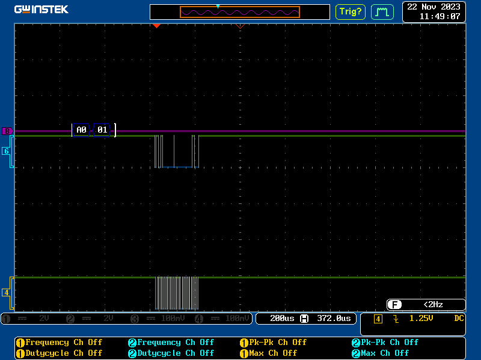Click the hollow orange center marker
Screen dimensions: 481x360
pos(240,26)
